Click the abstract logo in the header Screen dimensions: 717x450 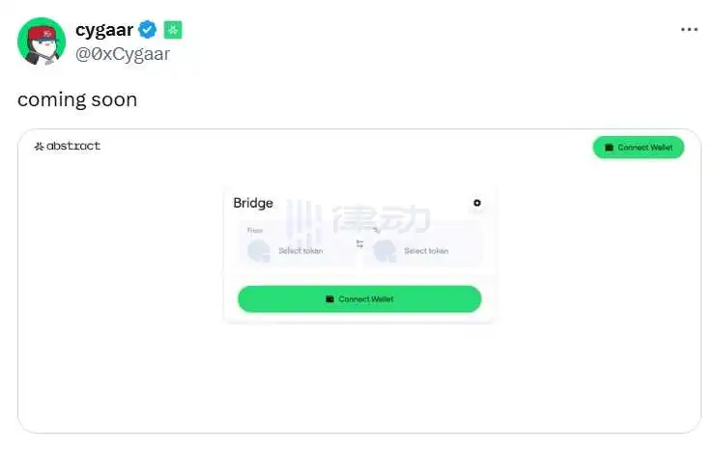[x=67, y=147]
